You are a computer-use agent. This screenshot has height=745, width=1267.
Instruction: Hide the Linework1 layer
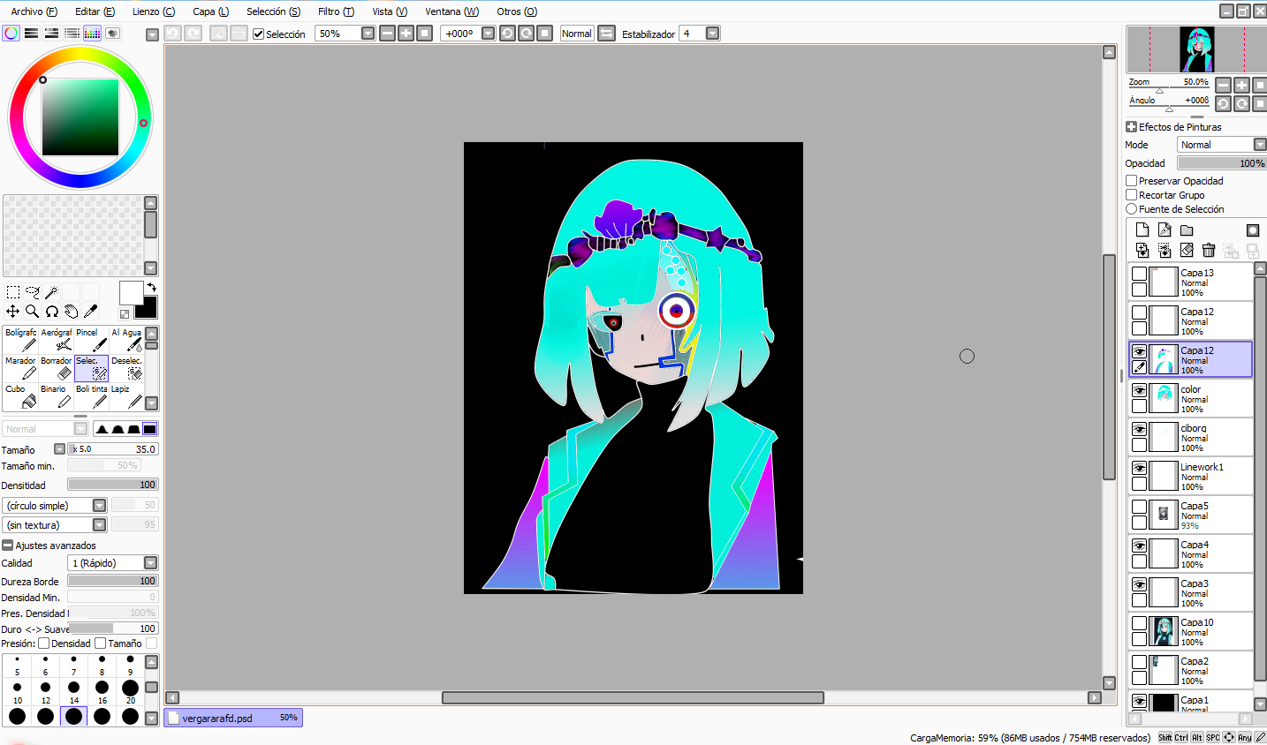pyautogui.click(x=1140, y=468)
